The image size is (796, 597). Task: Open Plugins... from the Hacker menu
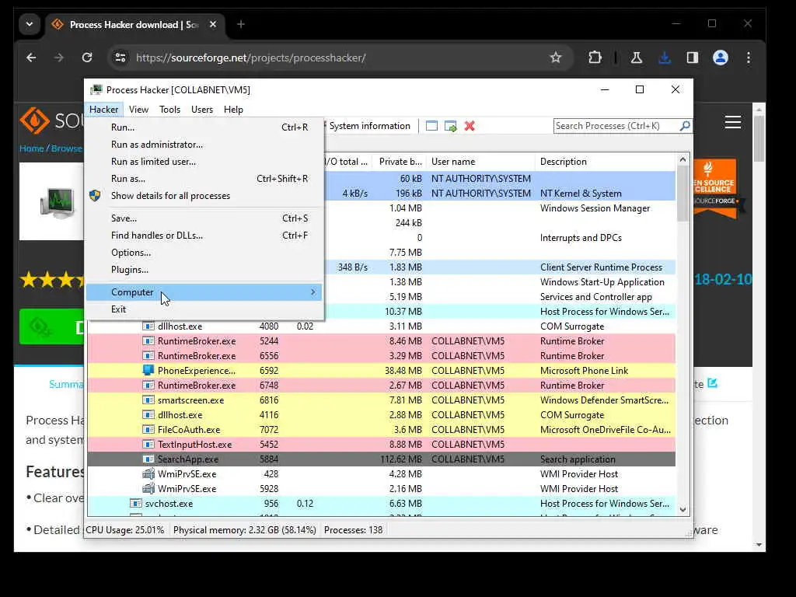(x=204, y=270)
